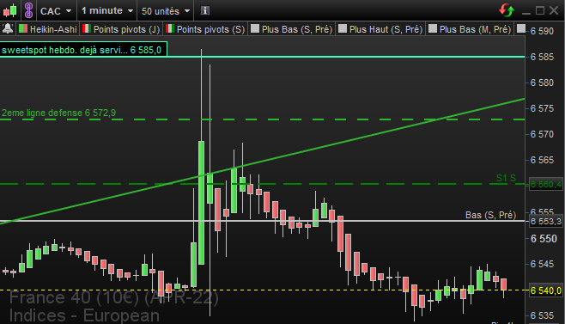Close the chart window
The image size is (565, 324).
tap(554, 10)
